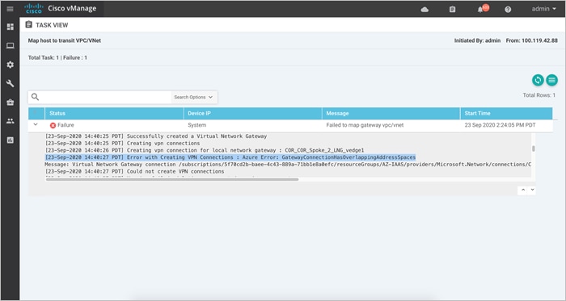Click start time '23 Sep 2020 2:24:05 PM PDT'
The width and height of the screenshot is (566, 301).
[x=500, y=125]
